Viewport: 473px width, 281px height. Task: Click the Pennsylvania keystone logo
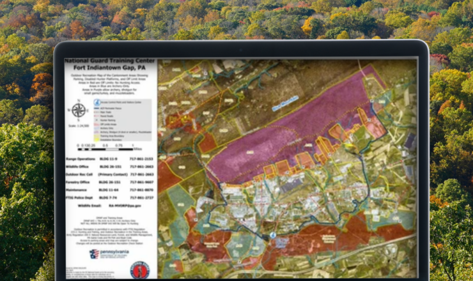(93, 254)
